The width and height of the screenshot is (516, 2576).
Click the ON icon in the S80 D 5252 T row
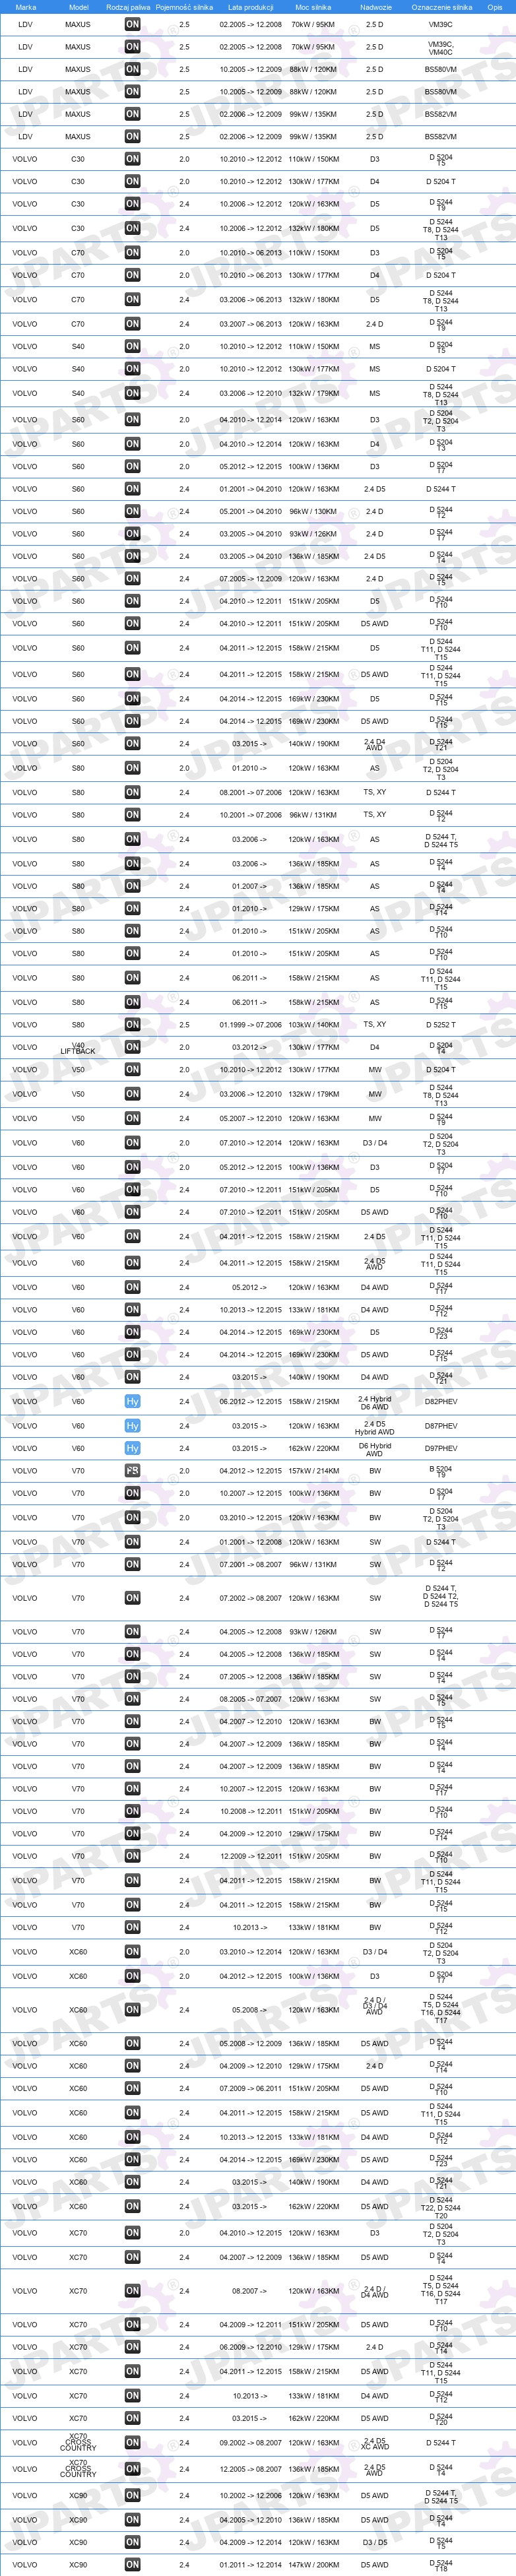click(x=132, y=1025)
